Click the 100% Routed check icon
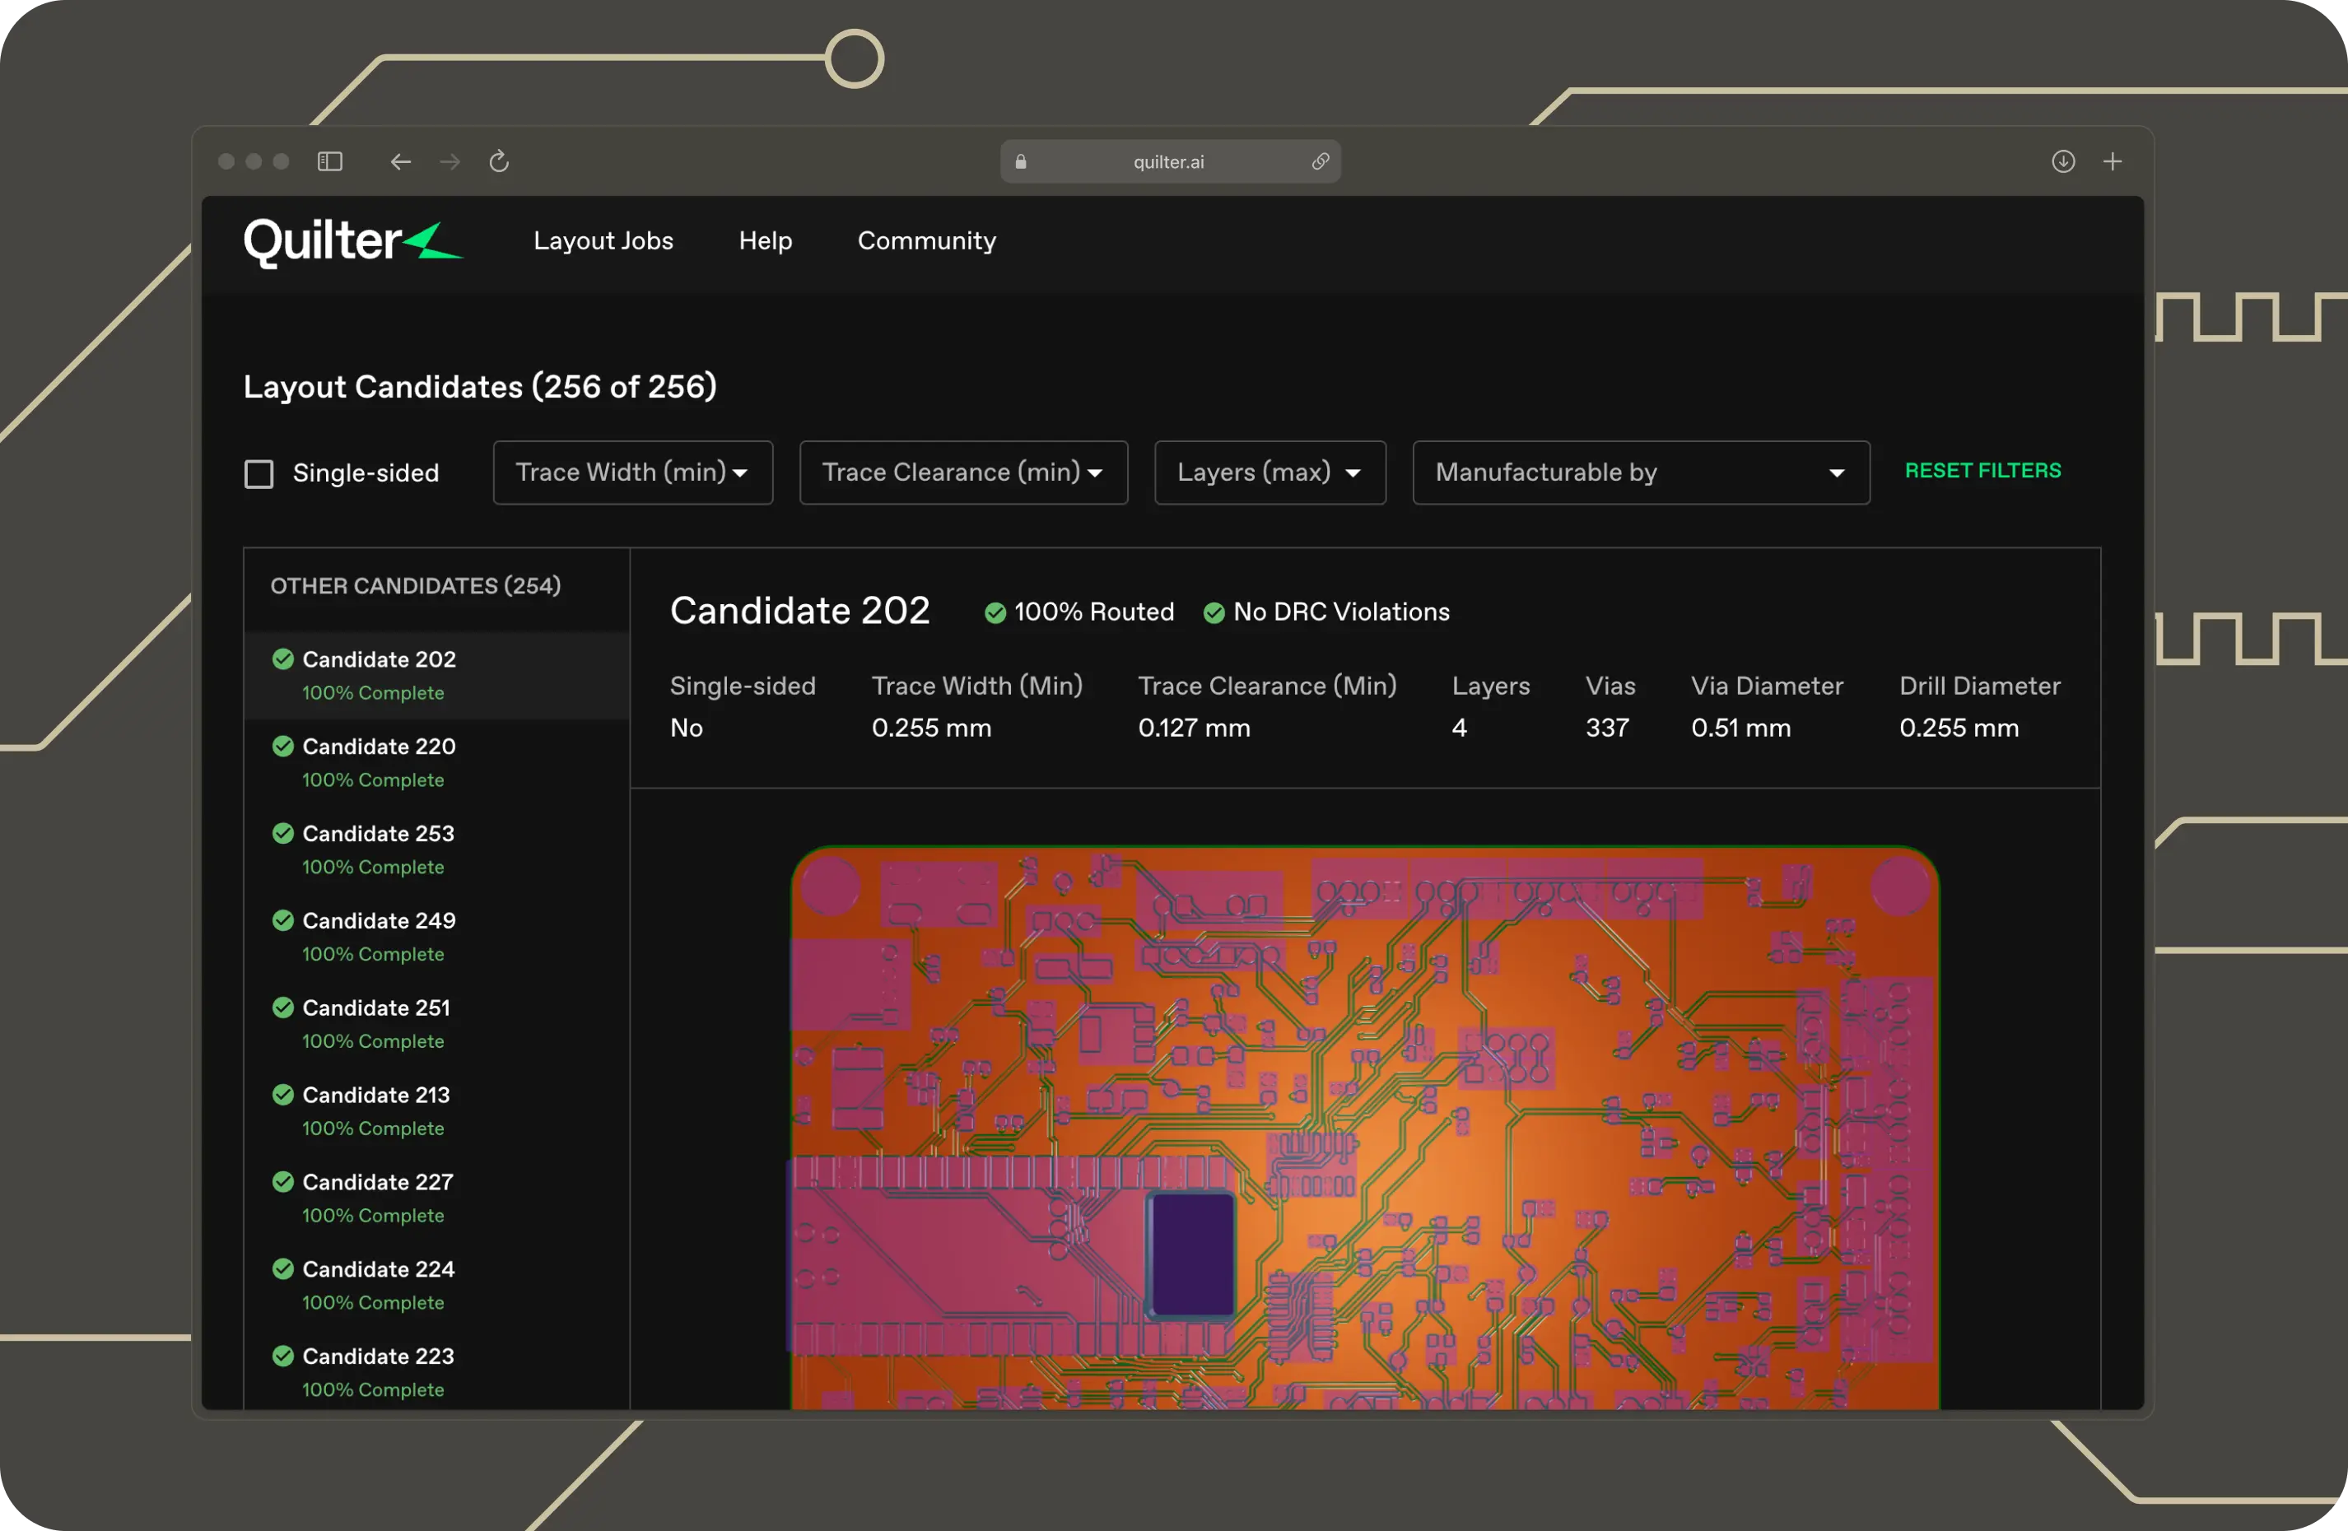 tap(995, 612)
